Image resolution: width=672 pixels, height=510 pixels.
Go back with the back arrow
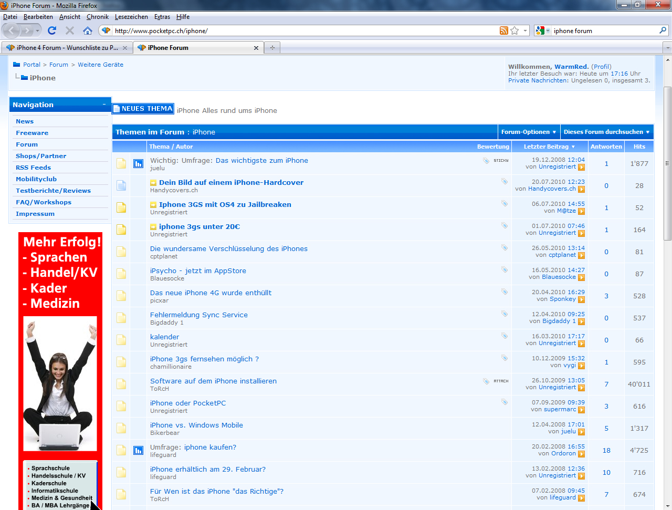click(12, 30)
